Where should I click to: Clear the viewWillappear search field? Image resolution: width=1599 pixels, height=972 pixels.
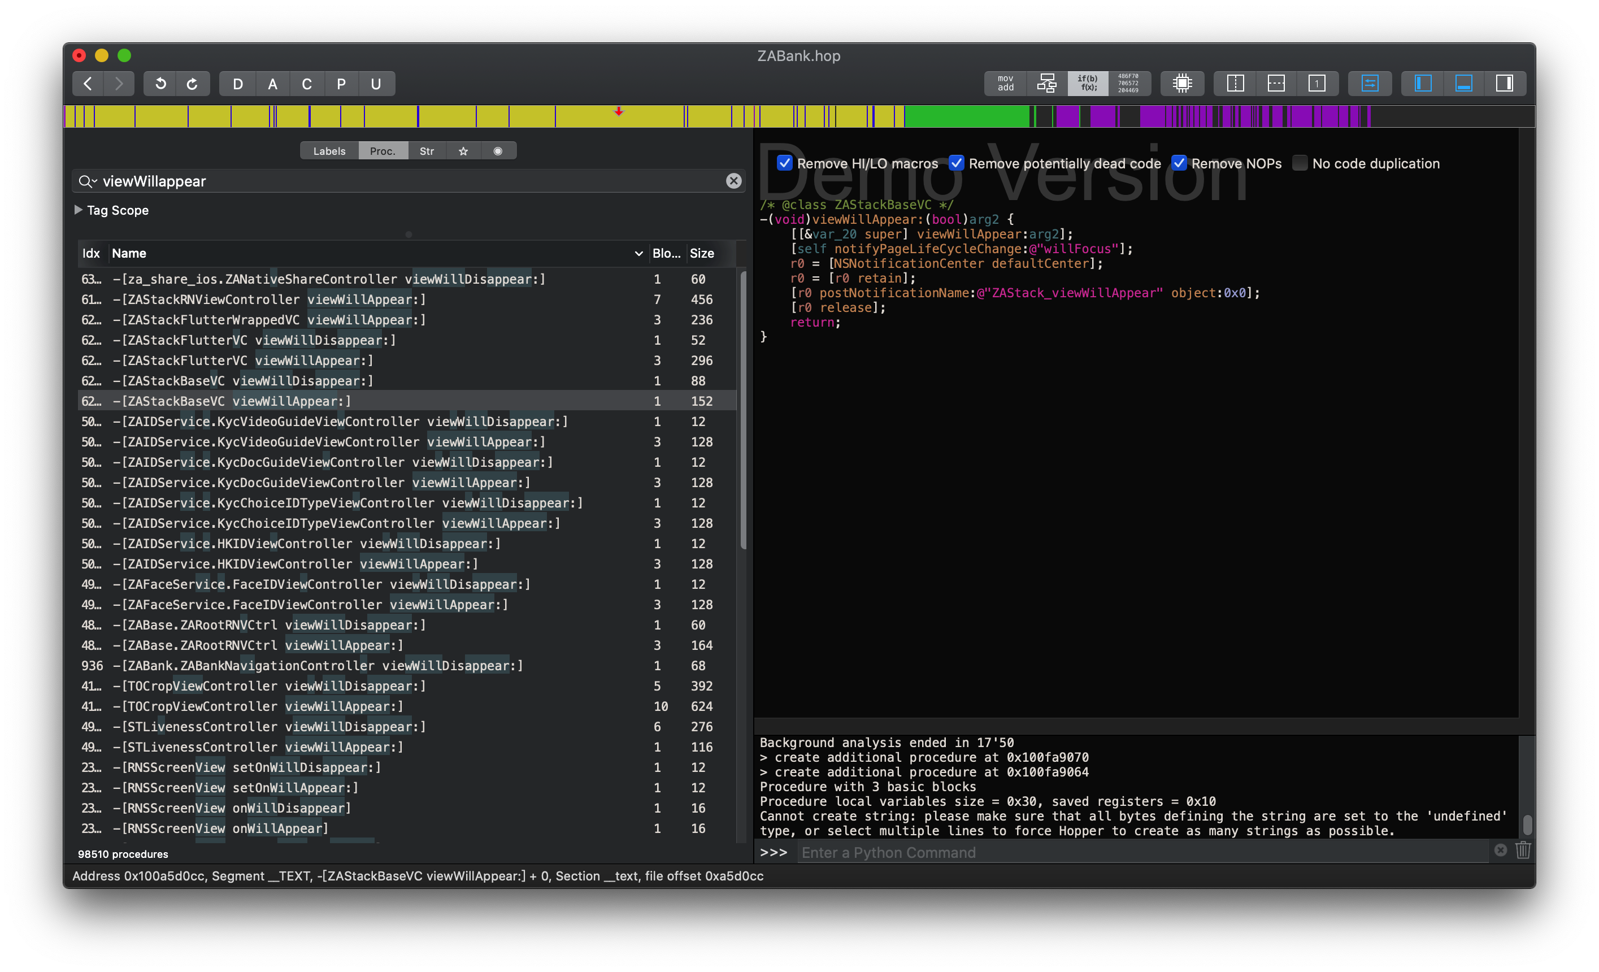click(x=733, y=181)
